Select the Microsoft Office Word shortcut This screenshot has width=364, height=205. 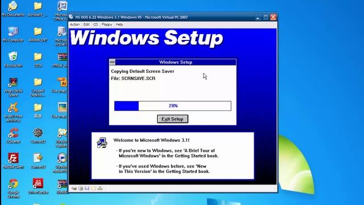click(x=61, y=11)
